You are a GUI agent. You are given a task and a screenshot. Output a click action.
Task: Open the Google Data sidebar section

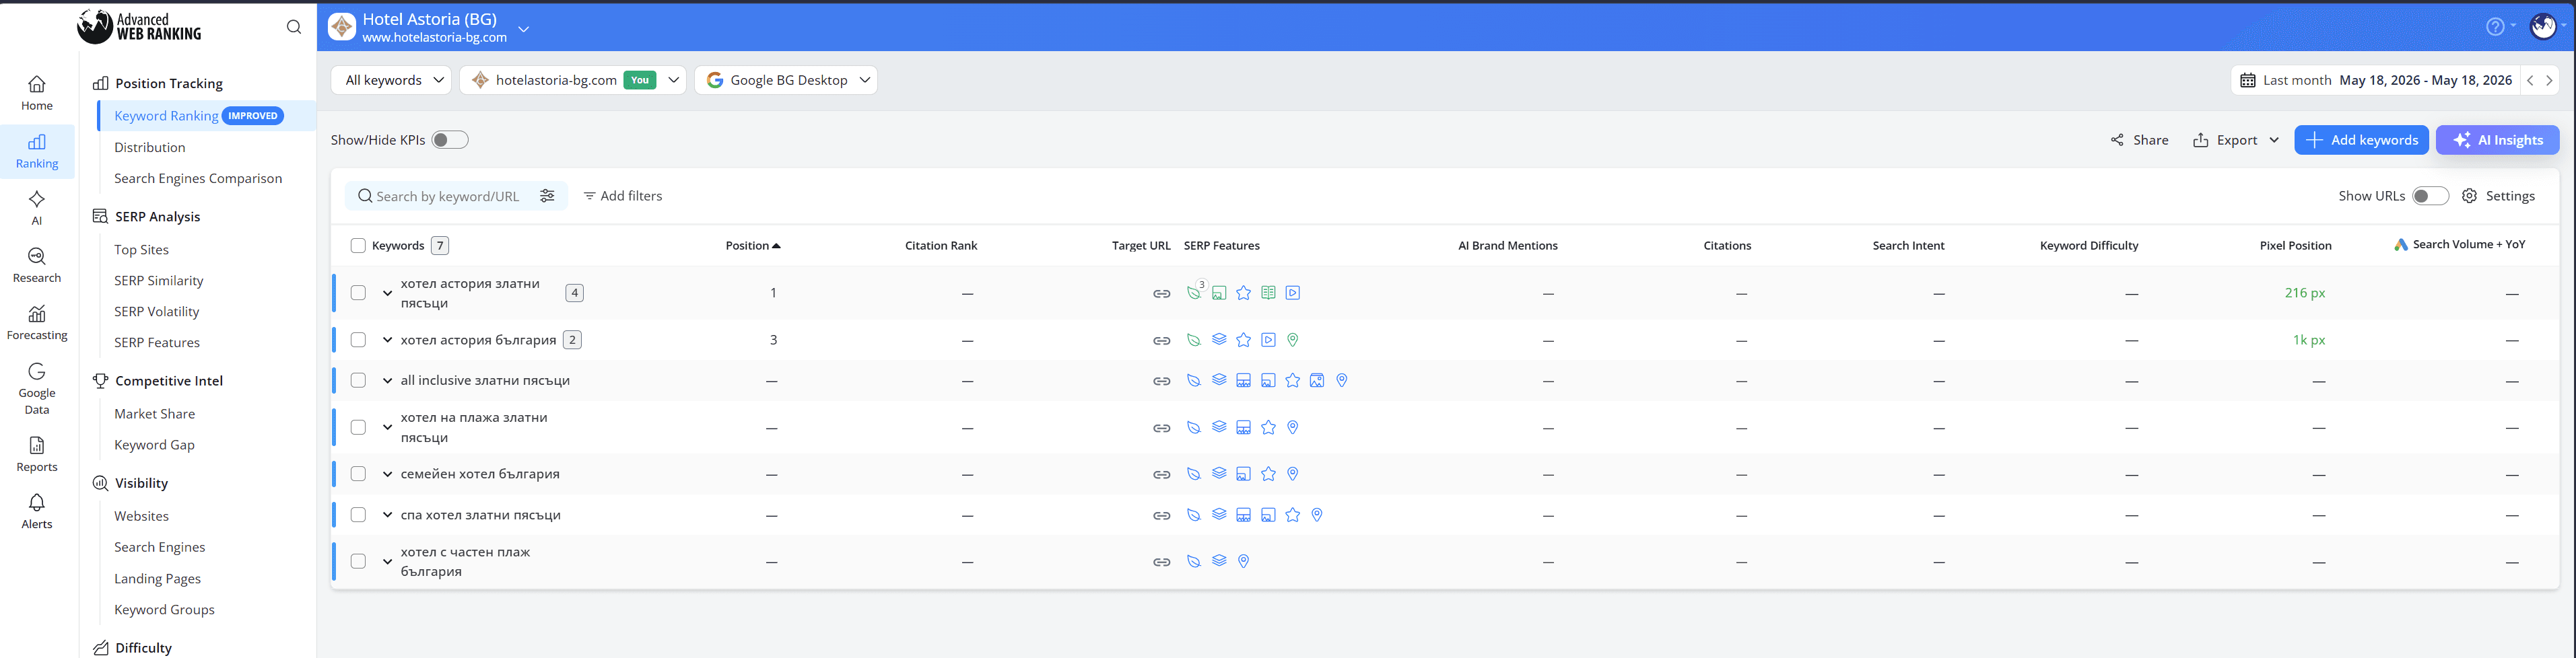coord(37,388)
